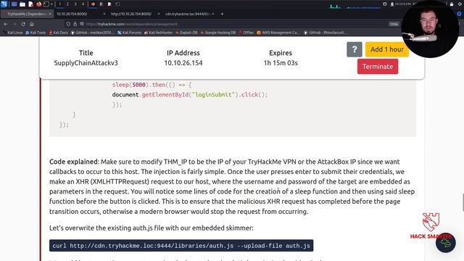Viewport: 464px width, 261px height.
Task: Click the expiry timer 1h 15m 03s
Action: (281, 63)
